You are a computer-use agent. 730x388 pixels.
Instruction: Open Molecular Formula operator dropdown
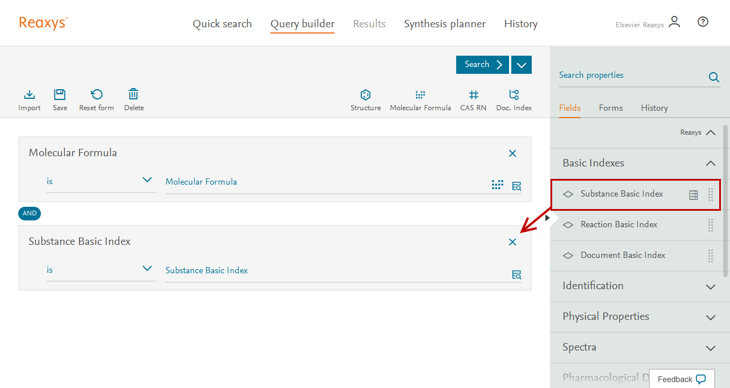tap(147, 180)
